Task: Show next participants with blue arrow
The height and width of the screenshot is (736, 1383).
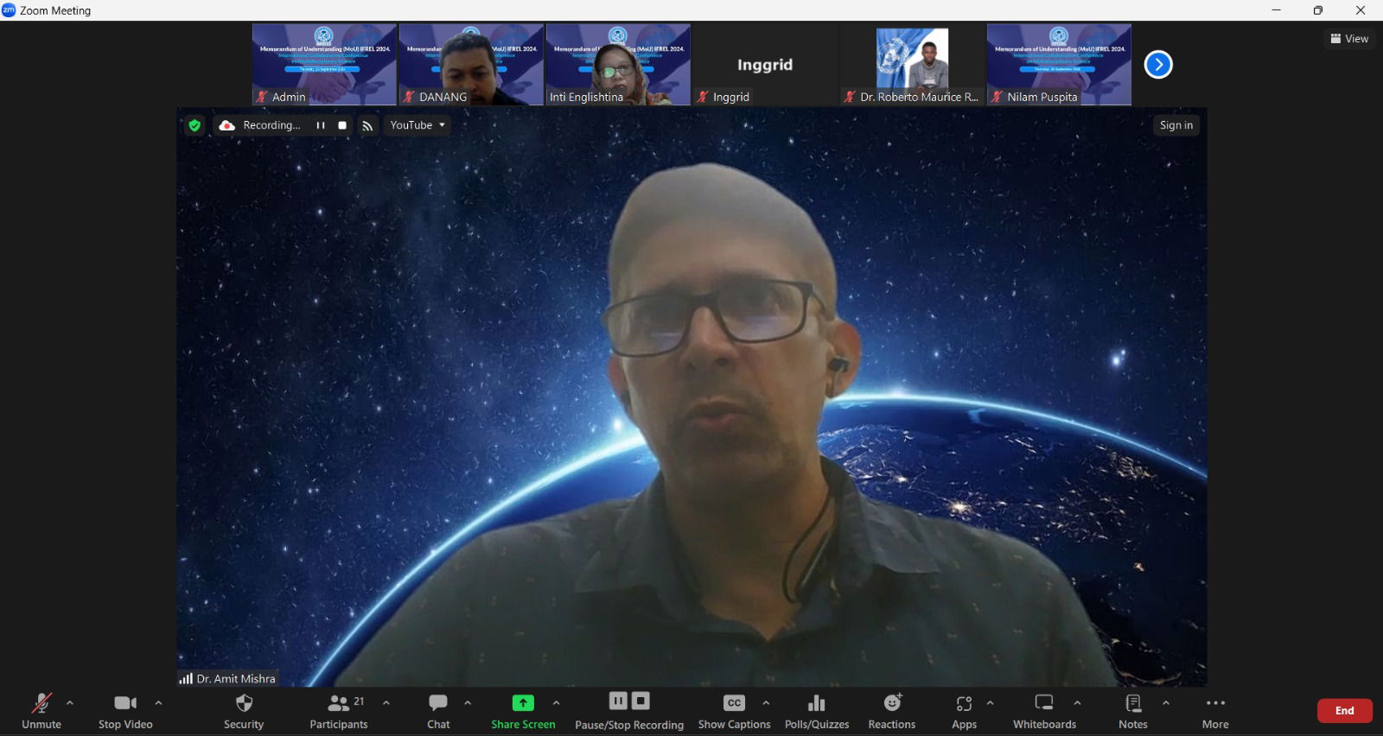Action: click(x=1158, y=65)
